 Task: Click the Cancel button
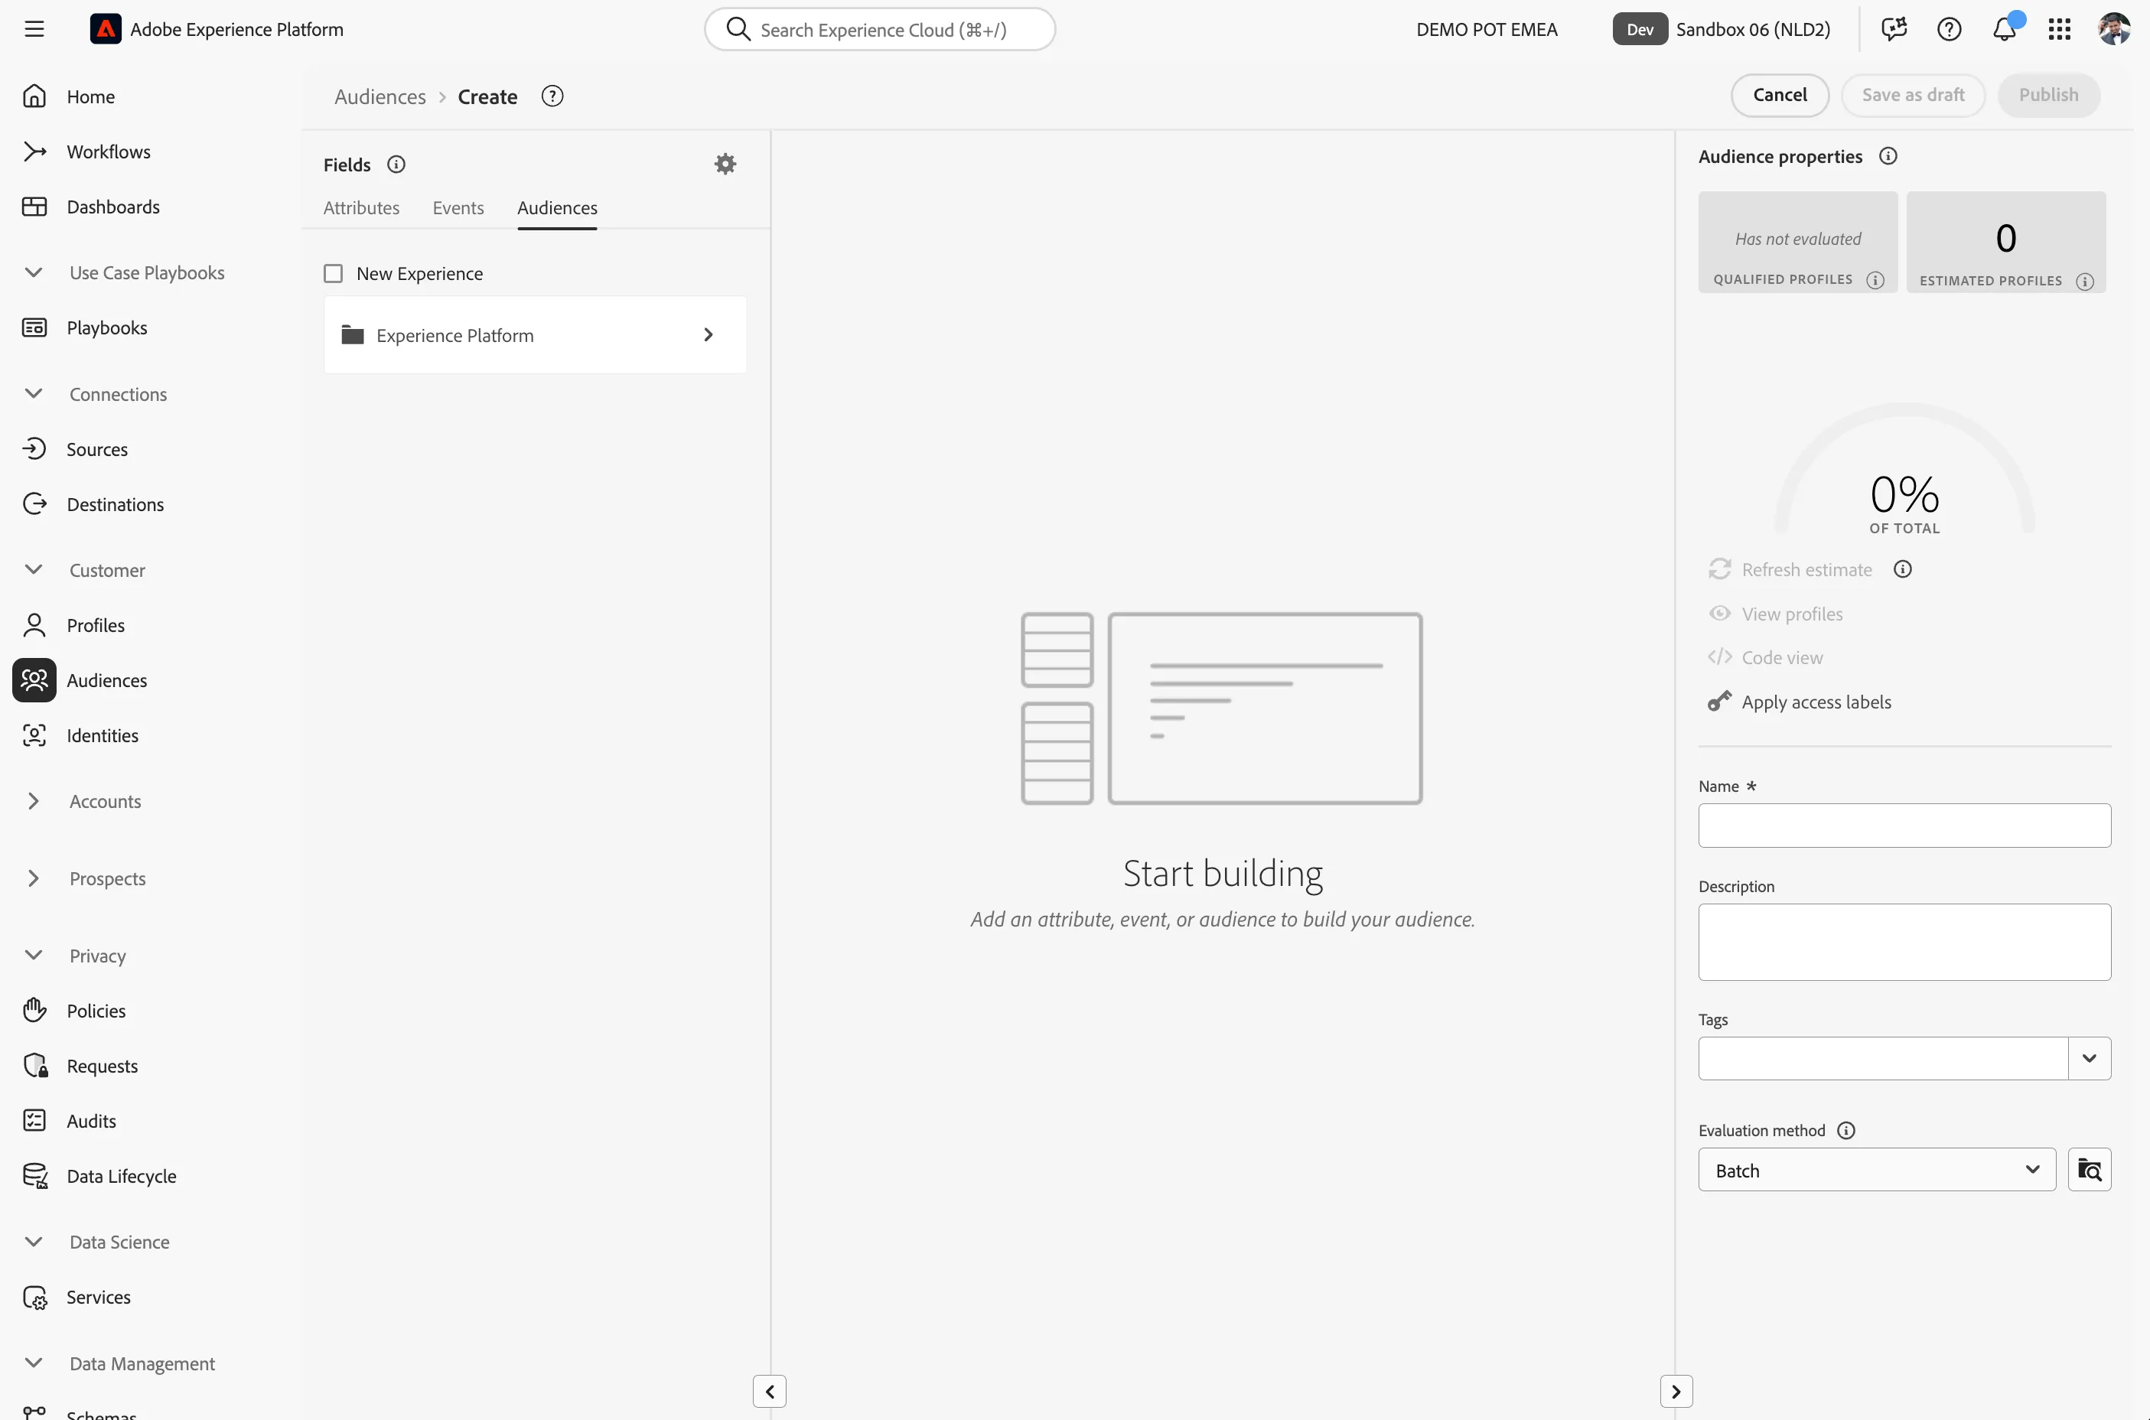pyautogui.click(x=1780, y=95)
